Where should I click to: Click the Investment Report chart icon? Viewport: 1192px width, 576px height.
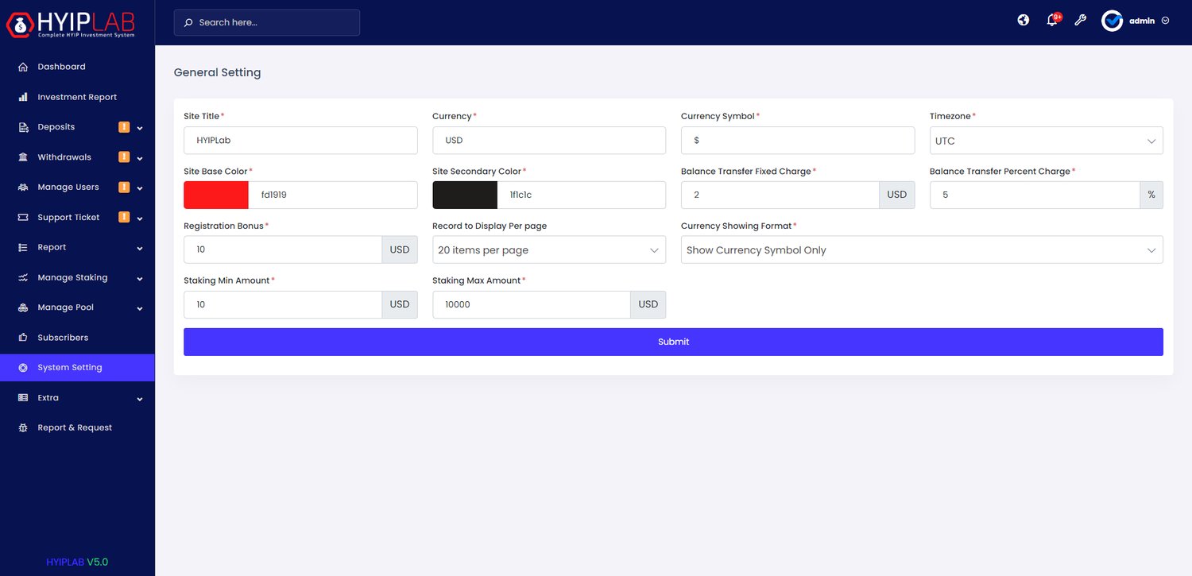coord(23,97)
